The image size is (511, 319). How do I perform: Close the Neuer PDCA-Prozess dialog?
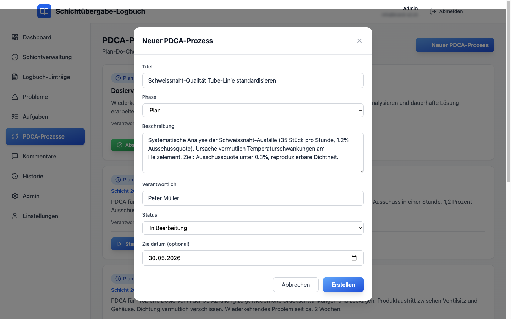tap(359, 41)
